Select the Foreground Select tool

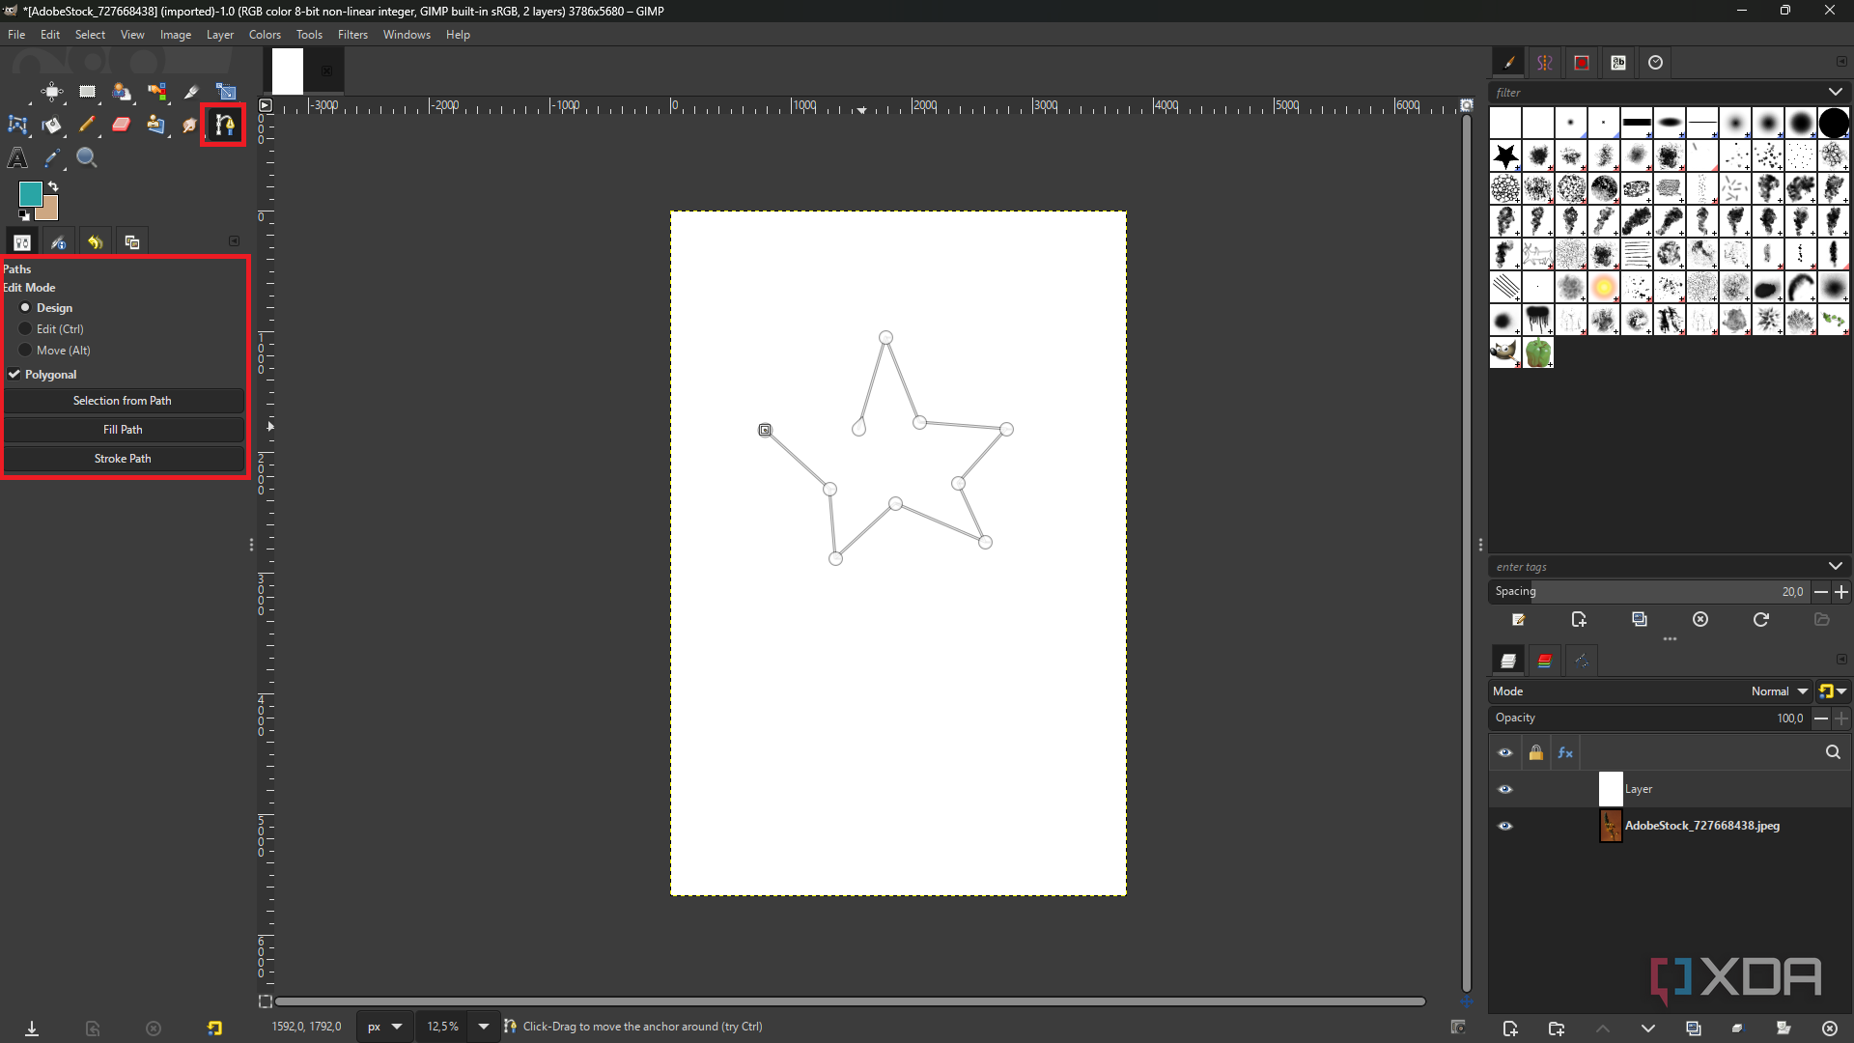pyautogui.click(x=121, y=93)
